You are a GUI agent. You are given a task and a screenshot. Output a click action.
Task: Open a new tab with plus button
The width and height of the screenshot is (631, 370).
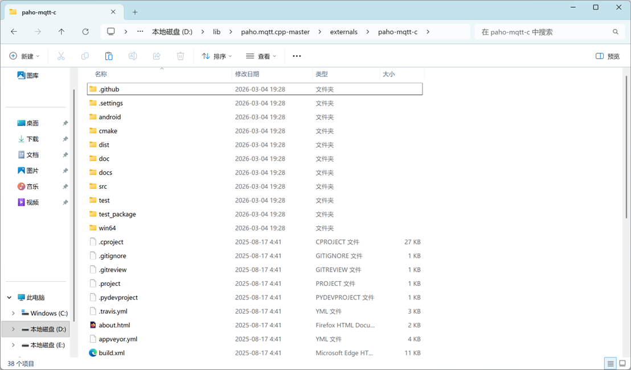pos(135,12)
